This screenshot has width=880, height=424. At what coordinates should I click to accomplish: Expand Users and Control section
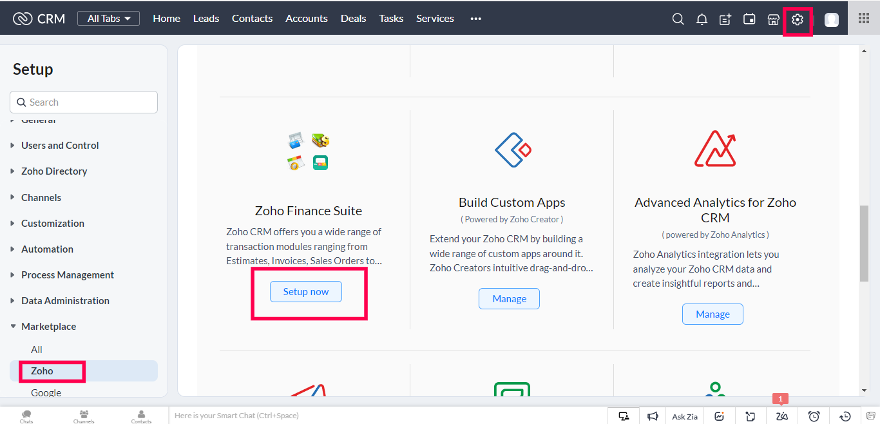click(60, 146)
